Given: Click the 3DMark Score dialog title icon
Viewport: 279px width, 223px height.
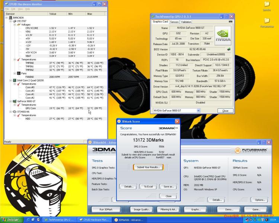Looking at the screenshot, I should coord(119,122).
